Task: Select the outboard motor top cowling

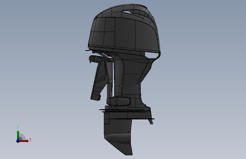Action: point(124,29)
